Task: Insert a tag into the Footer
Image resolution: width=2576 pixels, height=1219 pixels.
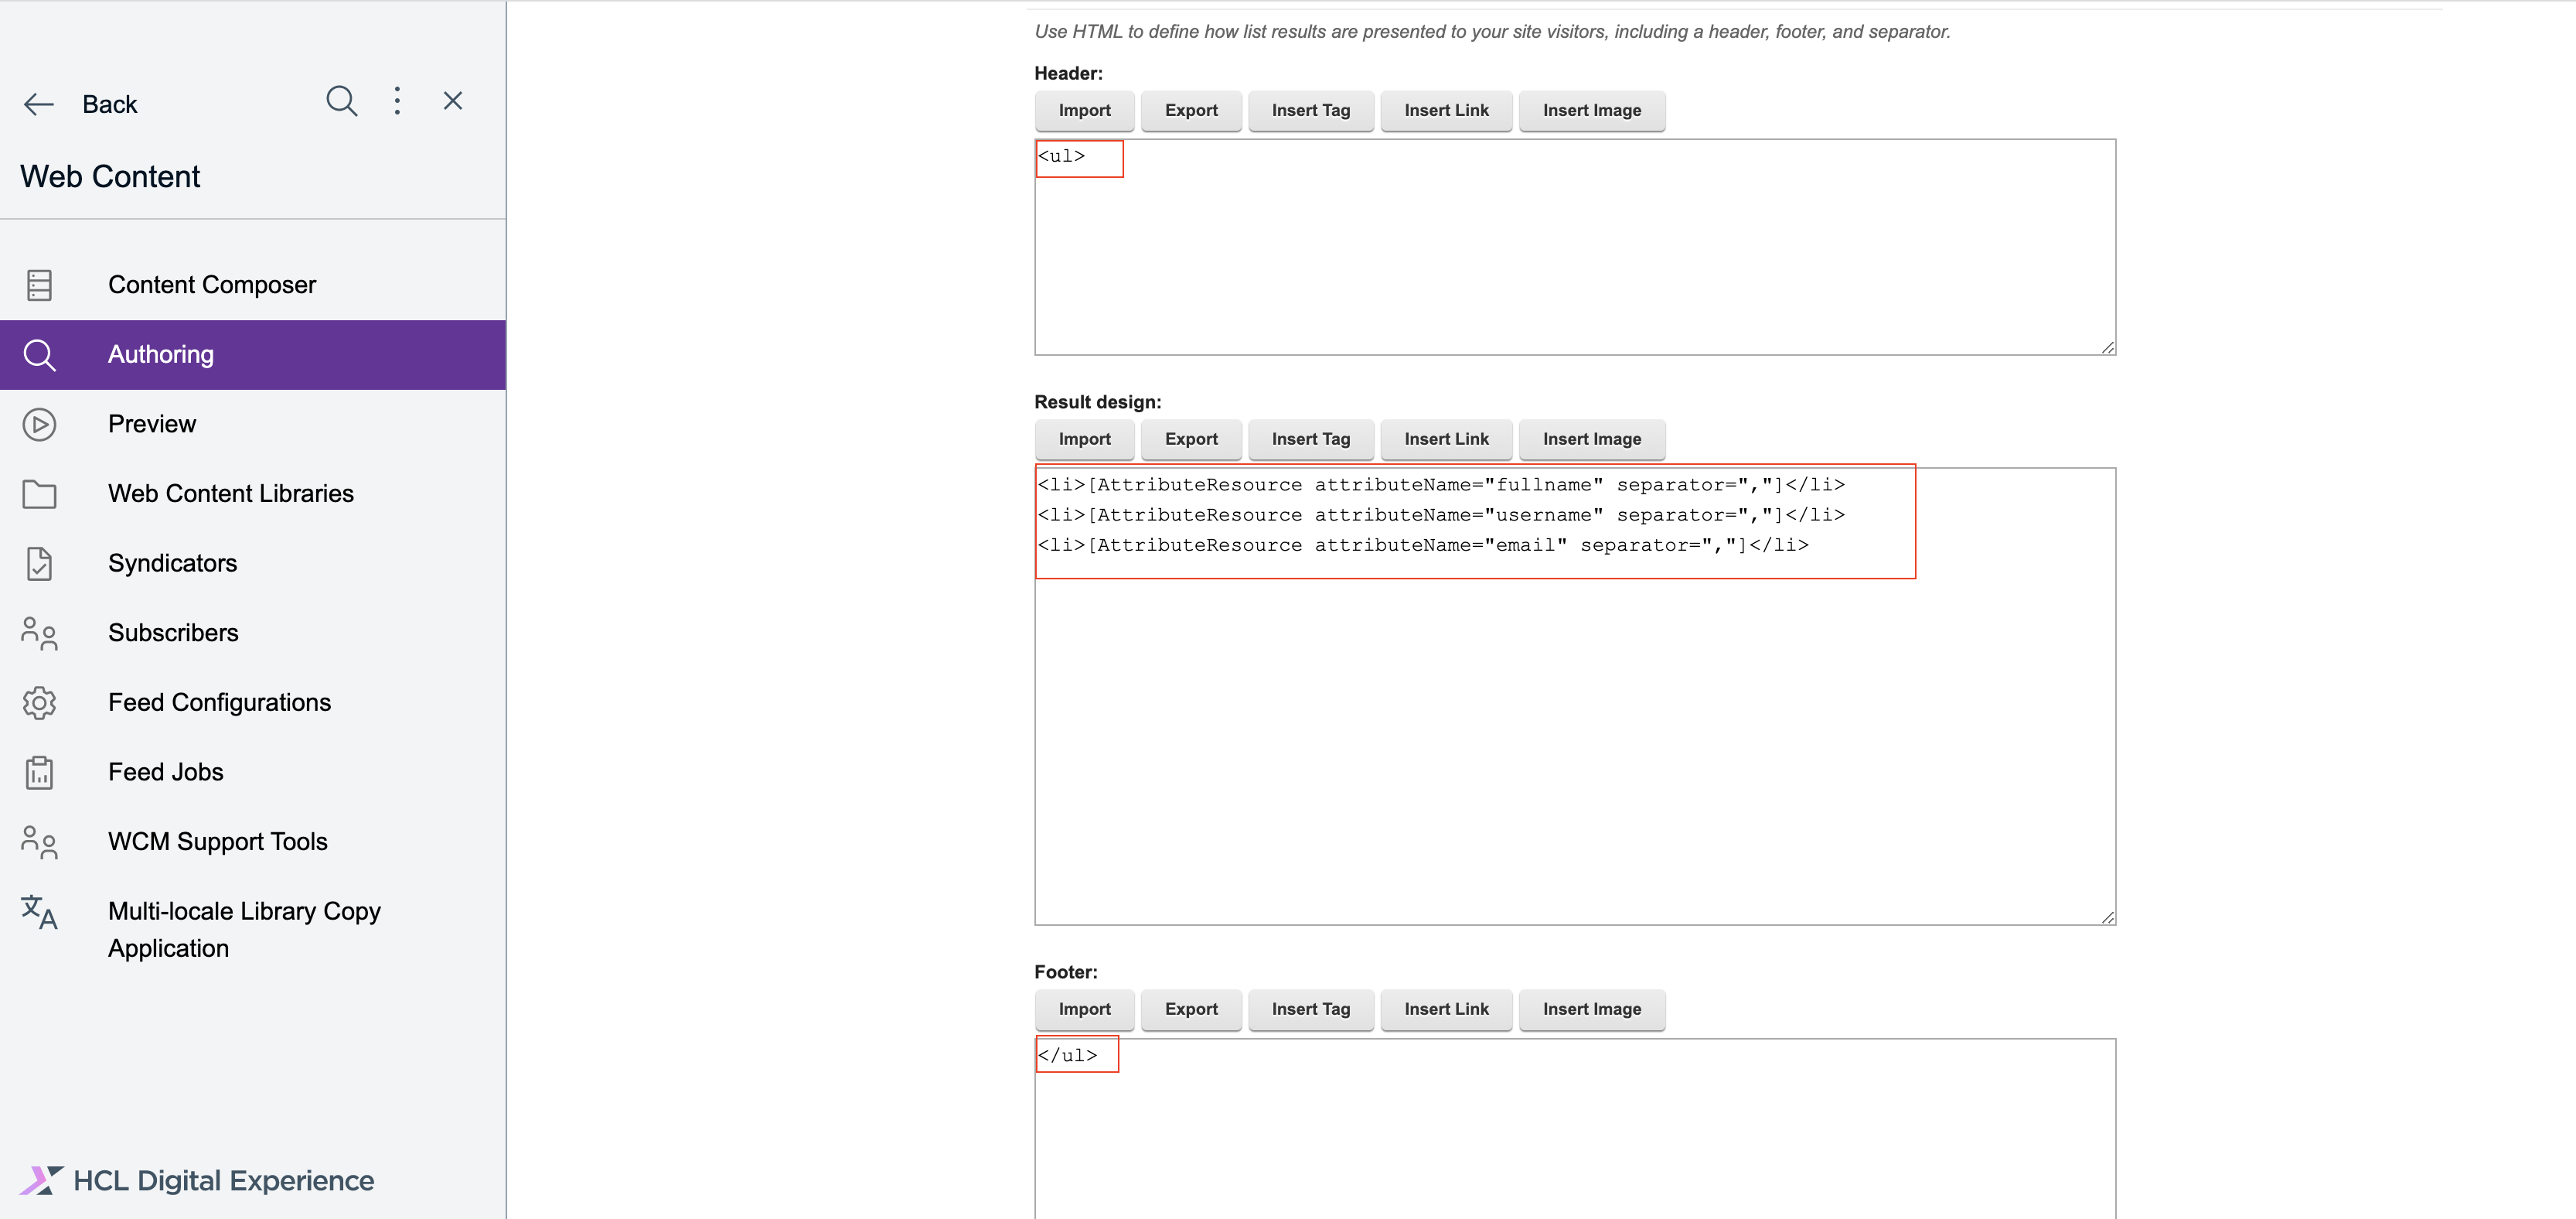Action: (x=1311, y=1009)
